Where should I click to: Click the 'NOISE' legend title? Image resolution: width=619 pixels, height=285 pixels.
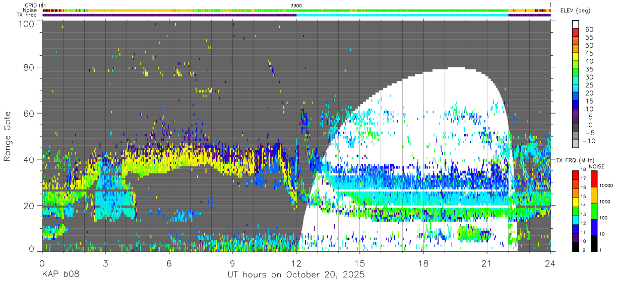pyautogui.click(x=596, y=166)
